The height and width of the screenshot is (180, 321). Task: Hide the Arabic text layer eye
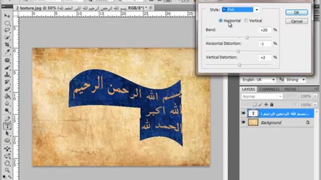click(243, 113)
